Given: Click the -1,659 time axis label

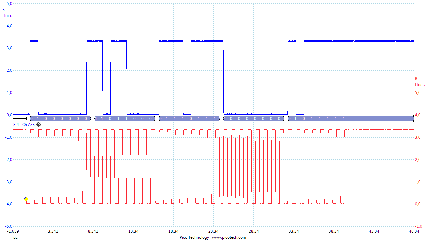Looking at the screenshot, I should point(13,231).
